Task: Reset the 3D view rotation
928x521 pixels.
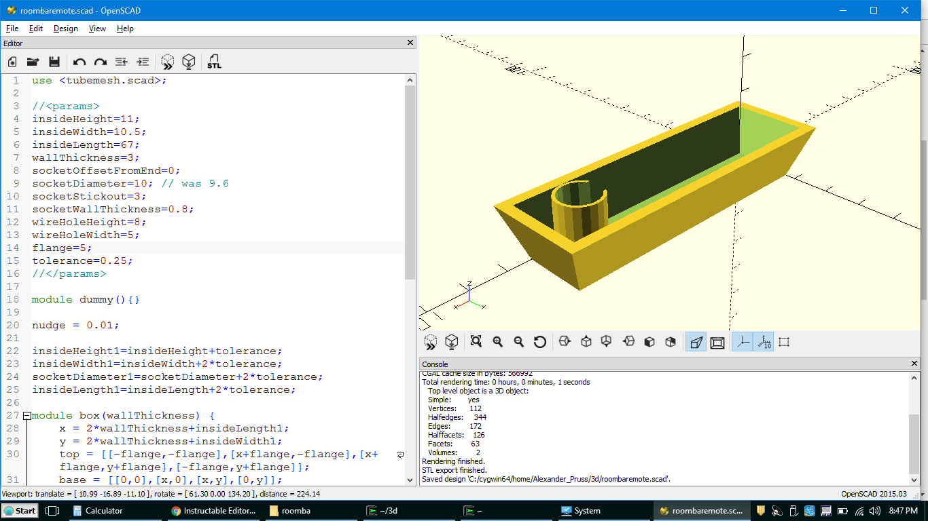Action: point(540,342)
